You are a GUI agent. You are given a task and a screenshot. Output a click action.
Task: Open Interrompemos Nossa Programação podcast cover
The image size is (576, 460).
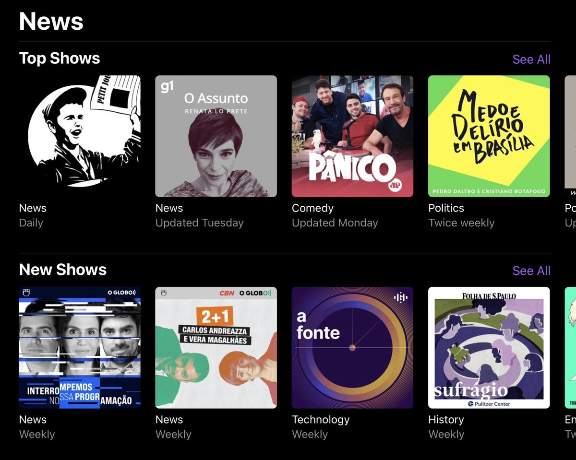click(x=80, y=348)
